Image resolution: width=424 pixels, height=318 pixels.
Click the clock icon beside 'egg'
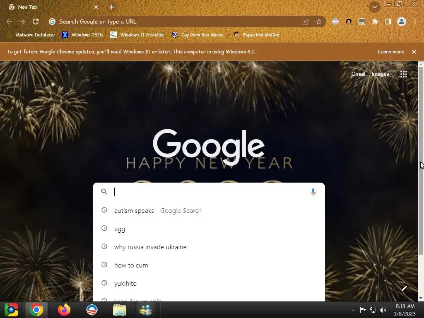coord(104,229)
